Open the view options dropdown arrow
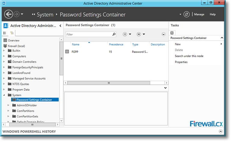Image resolution: width=233 pixels, height=143 pixels. pyautogui.click(x=130, y=34)
